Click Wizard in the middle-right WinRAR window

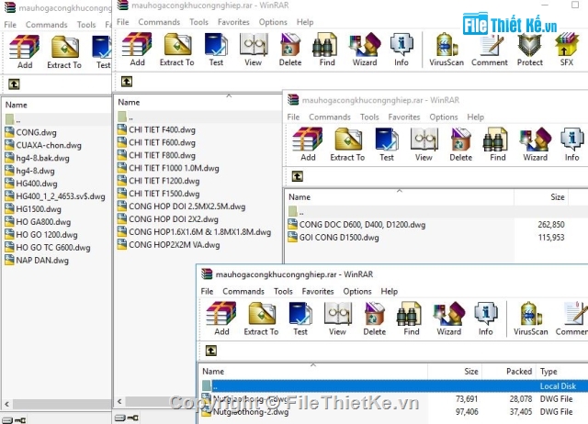(535, 144)
